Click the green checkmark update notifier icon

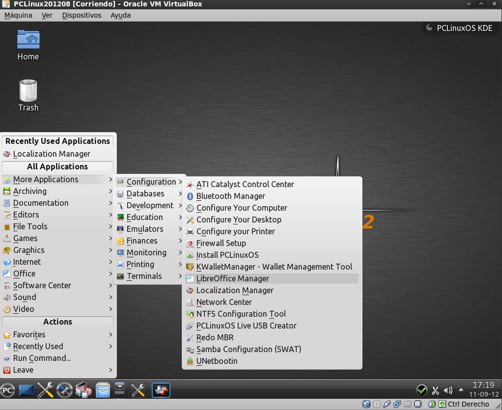(421, 390)
